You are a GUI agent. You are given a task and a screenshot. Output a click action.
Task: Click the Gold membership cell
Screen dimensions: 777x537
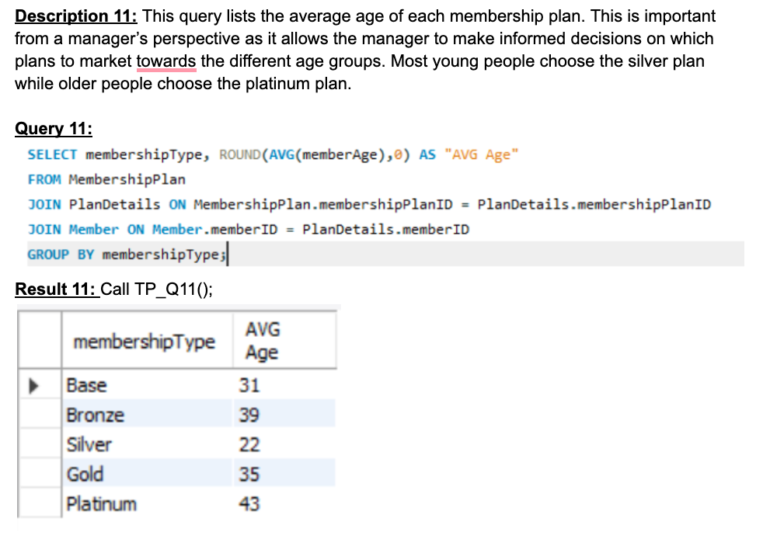[x=85, y=474]
